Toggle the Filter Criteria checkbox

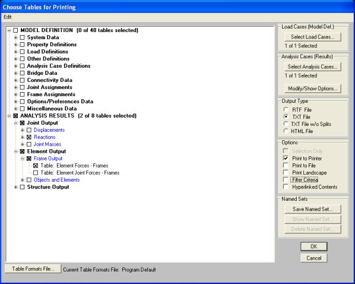pos(286,180)
